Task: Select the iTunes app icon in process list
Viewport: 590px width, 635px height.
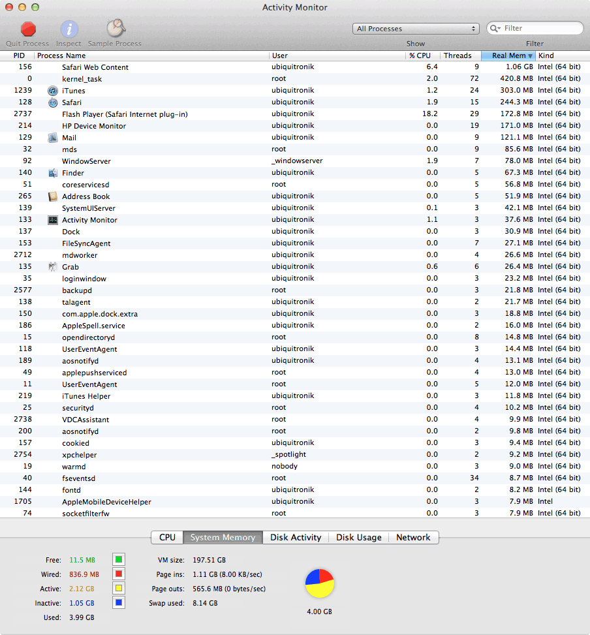Action: coord(53,91)
